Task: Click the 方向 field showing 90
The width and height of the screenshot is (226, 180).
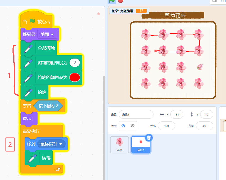Action: click(x=205, y=126)
